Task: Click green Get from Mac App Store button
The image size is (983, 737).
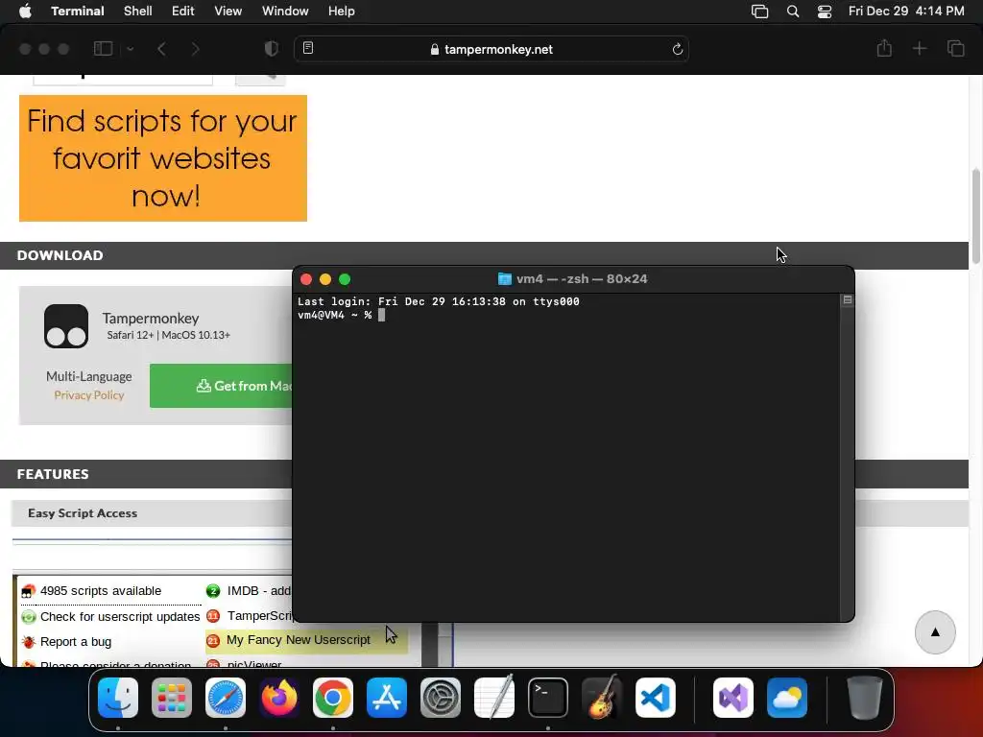Action: [221, 386]
